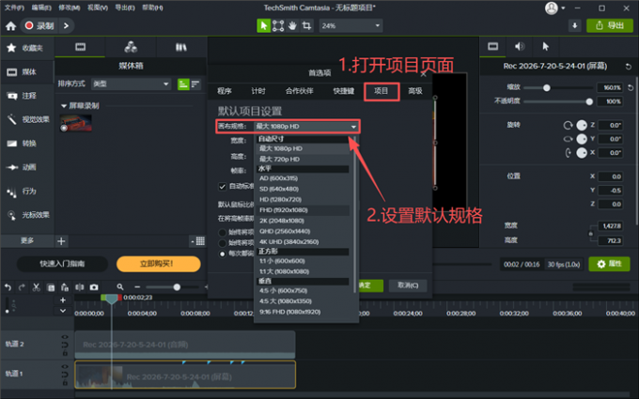Open the 快速入门指南 button

click(x=62, y=264)
